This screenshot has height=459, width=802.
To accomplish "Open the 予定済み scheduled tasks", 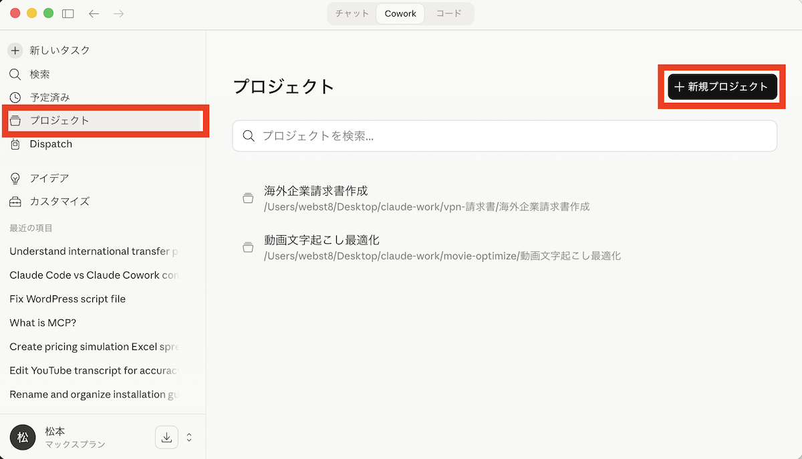I will (x=49, y=98).
